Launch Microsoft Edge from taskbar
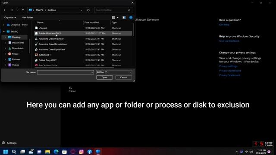Image resolution: width=276 pixels, height=155 pixels. coord(56,152)
